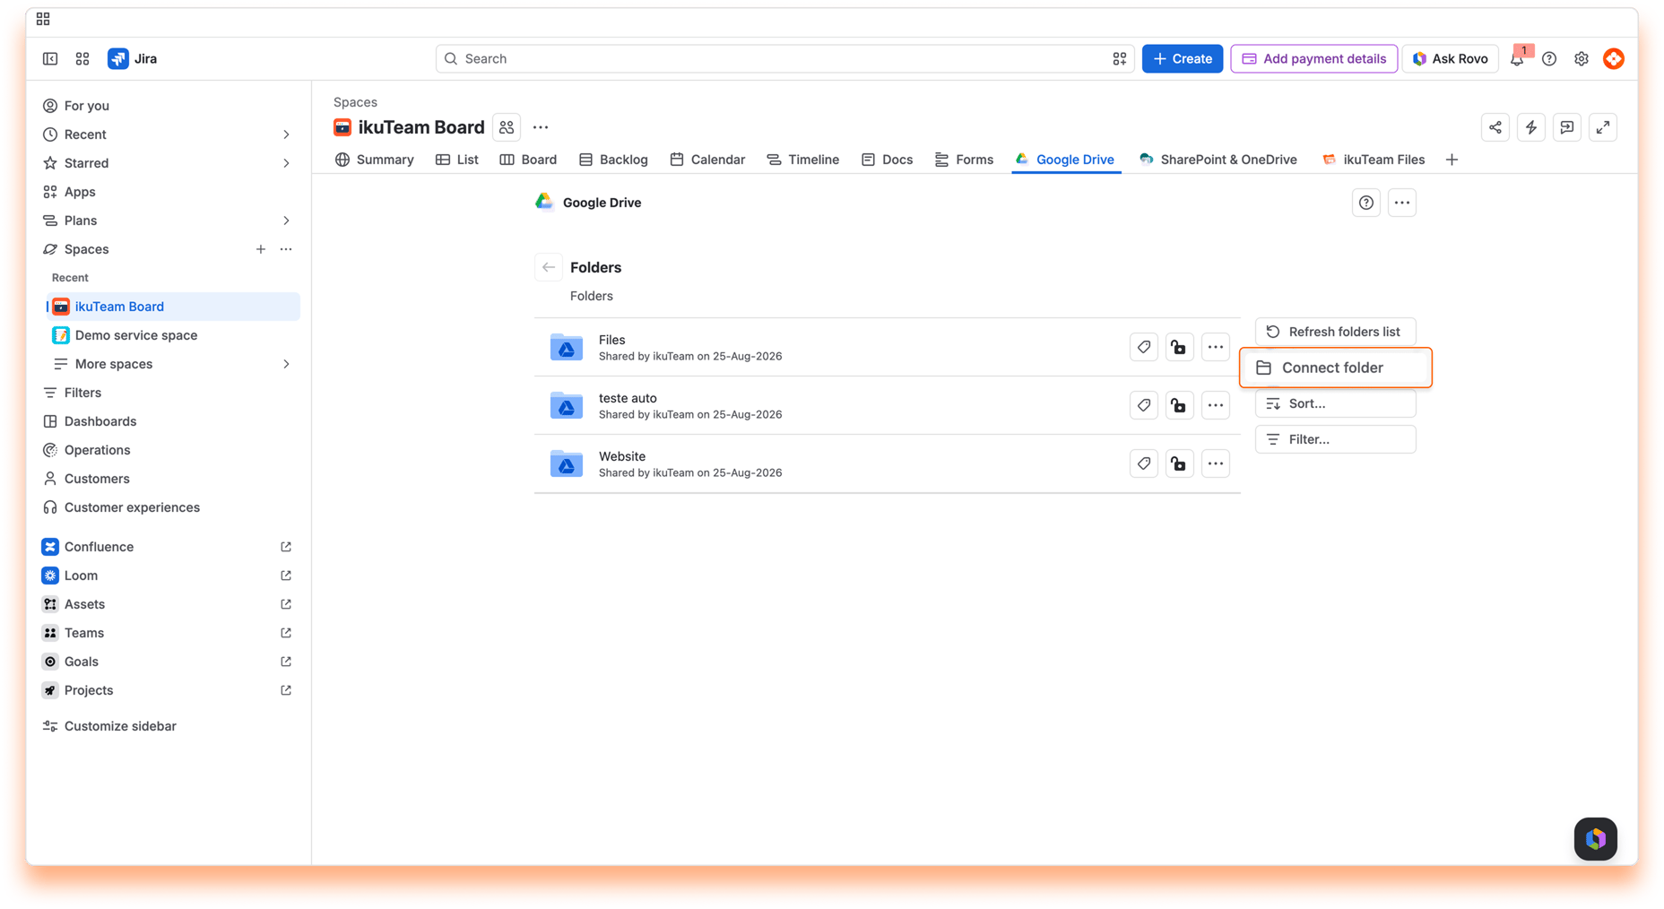
Task: Switch to the Summary tab
Action: [375, 160]
